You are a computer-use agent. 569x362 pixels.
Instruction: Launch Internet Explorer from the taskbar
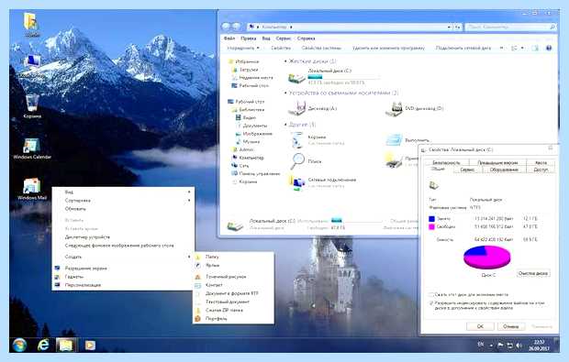[43, 345]
